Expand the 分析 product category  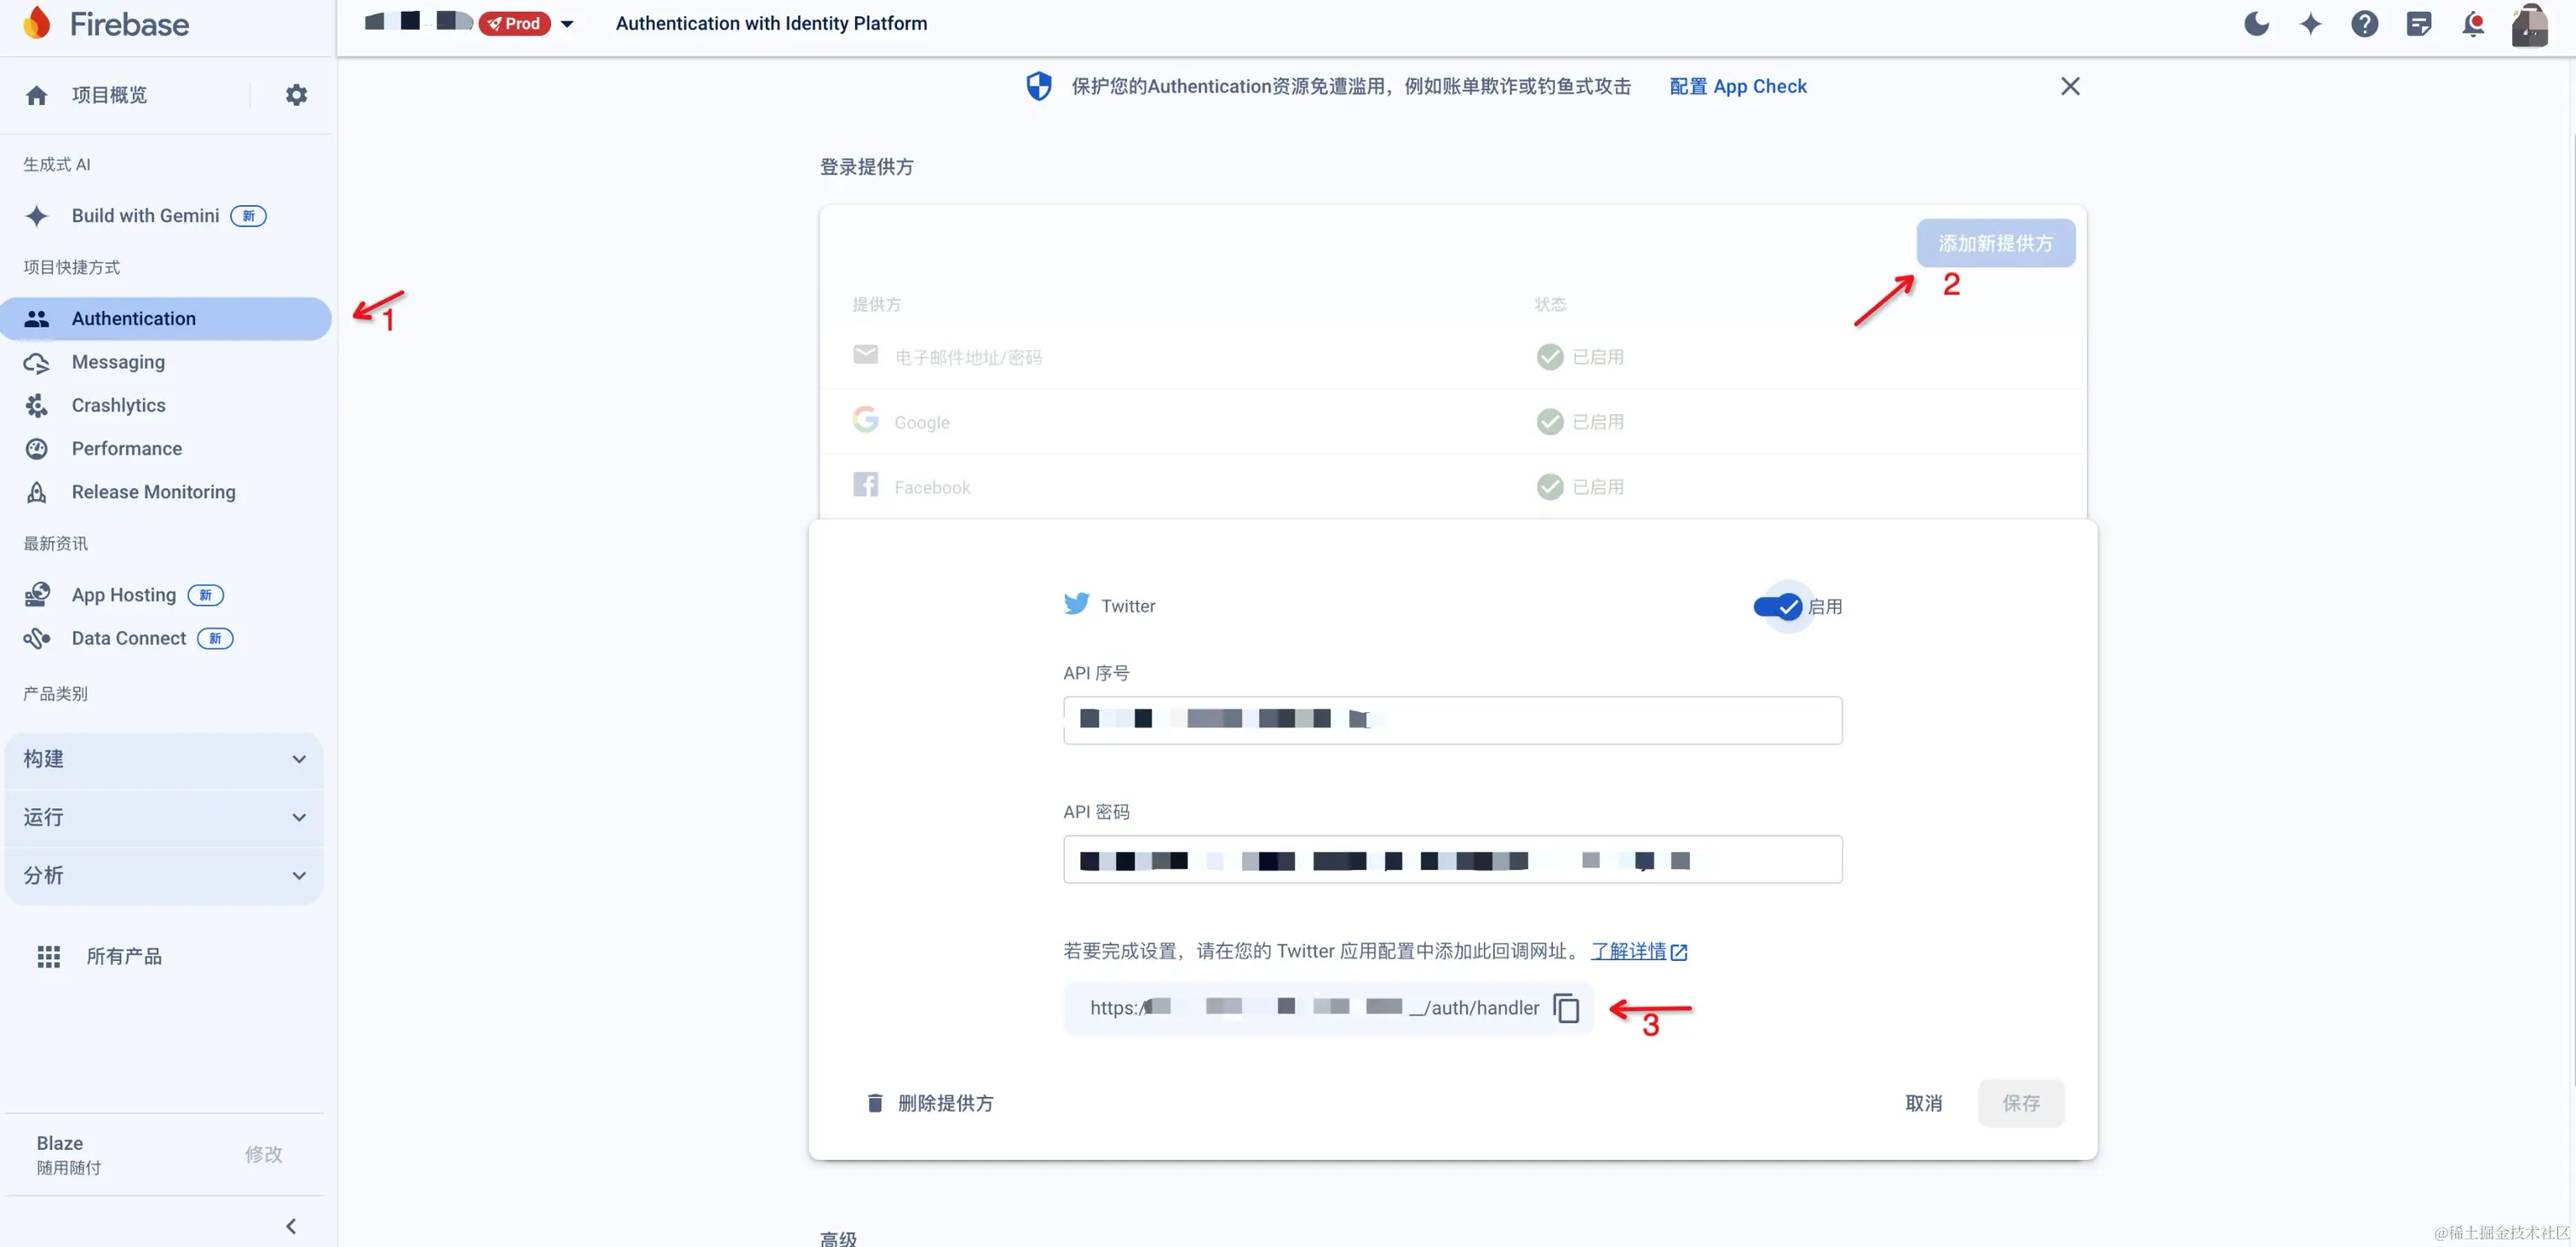(x=164, y=875)
